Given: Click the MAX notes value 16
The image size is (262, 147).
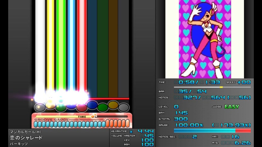Looking at the screenshot, I should [x=235, y=137].
